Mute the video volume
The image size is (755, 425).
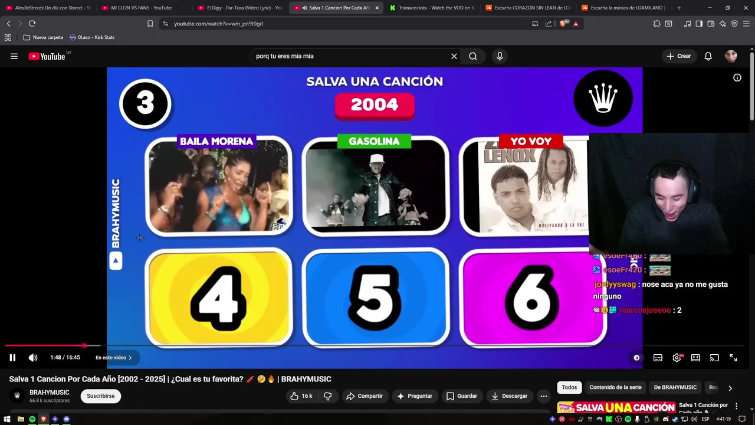[33, 357]
